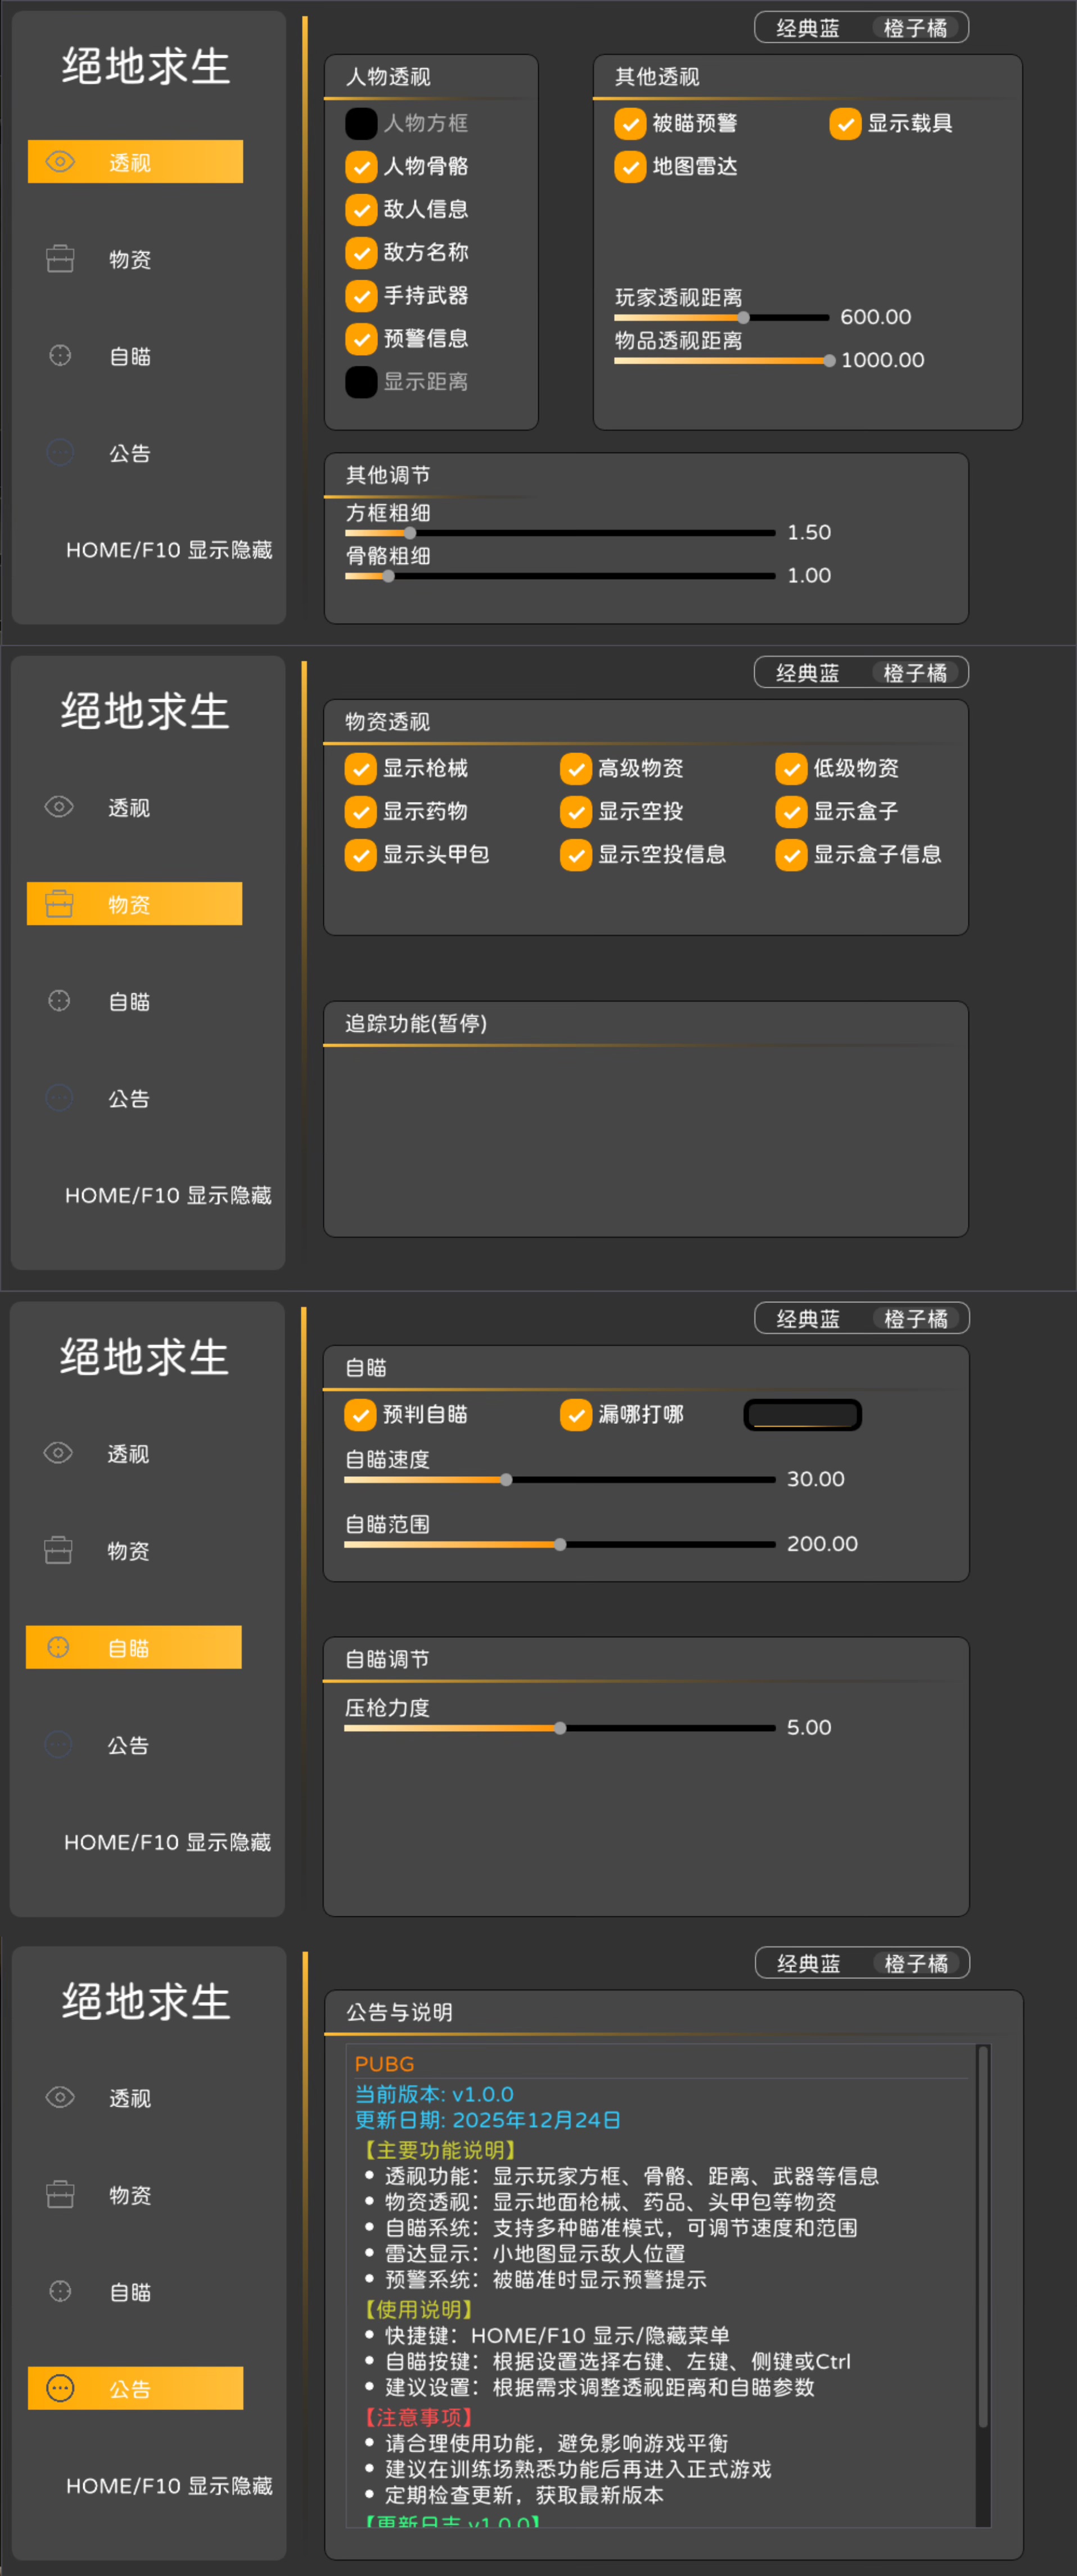Enable the unchecked 人物方框 checkbox
Viewport: 1077px width, 2576px height.
[360, 123]
